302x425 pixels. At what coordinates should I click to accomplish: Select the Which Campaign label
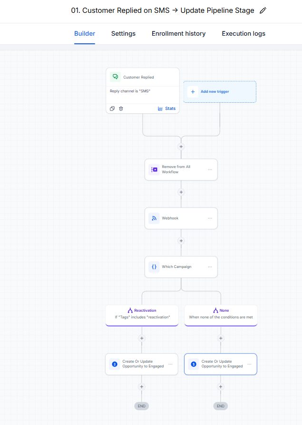176,267
